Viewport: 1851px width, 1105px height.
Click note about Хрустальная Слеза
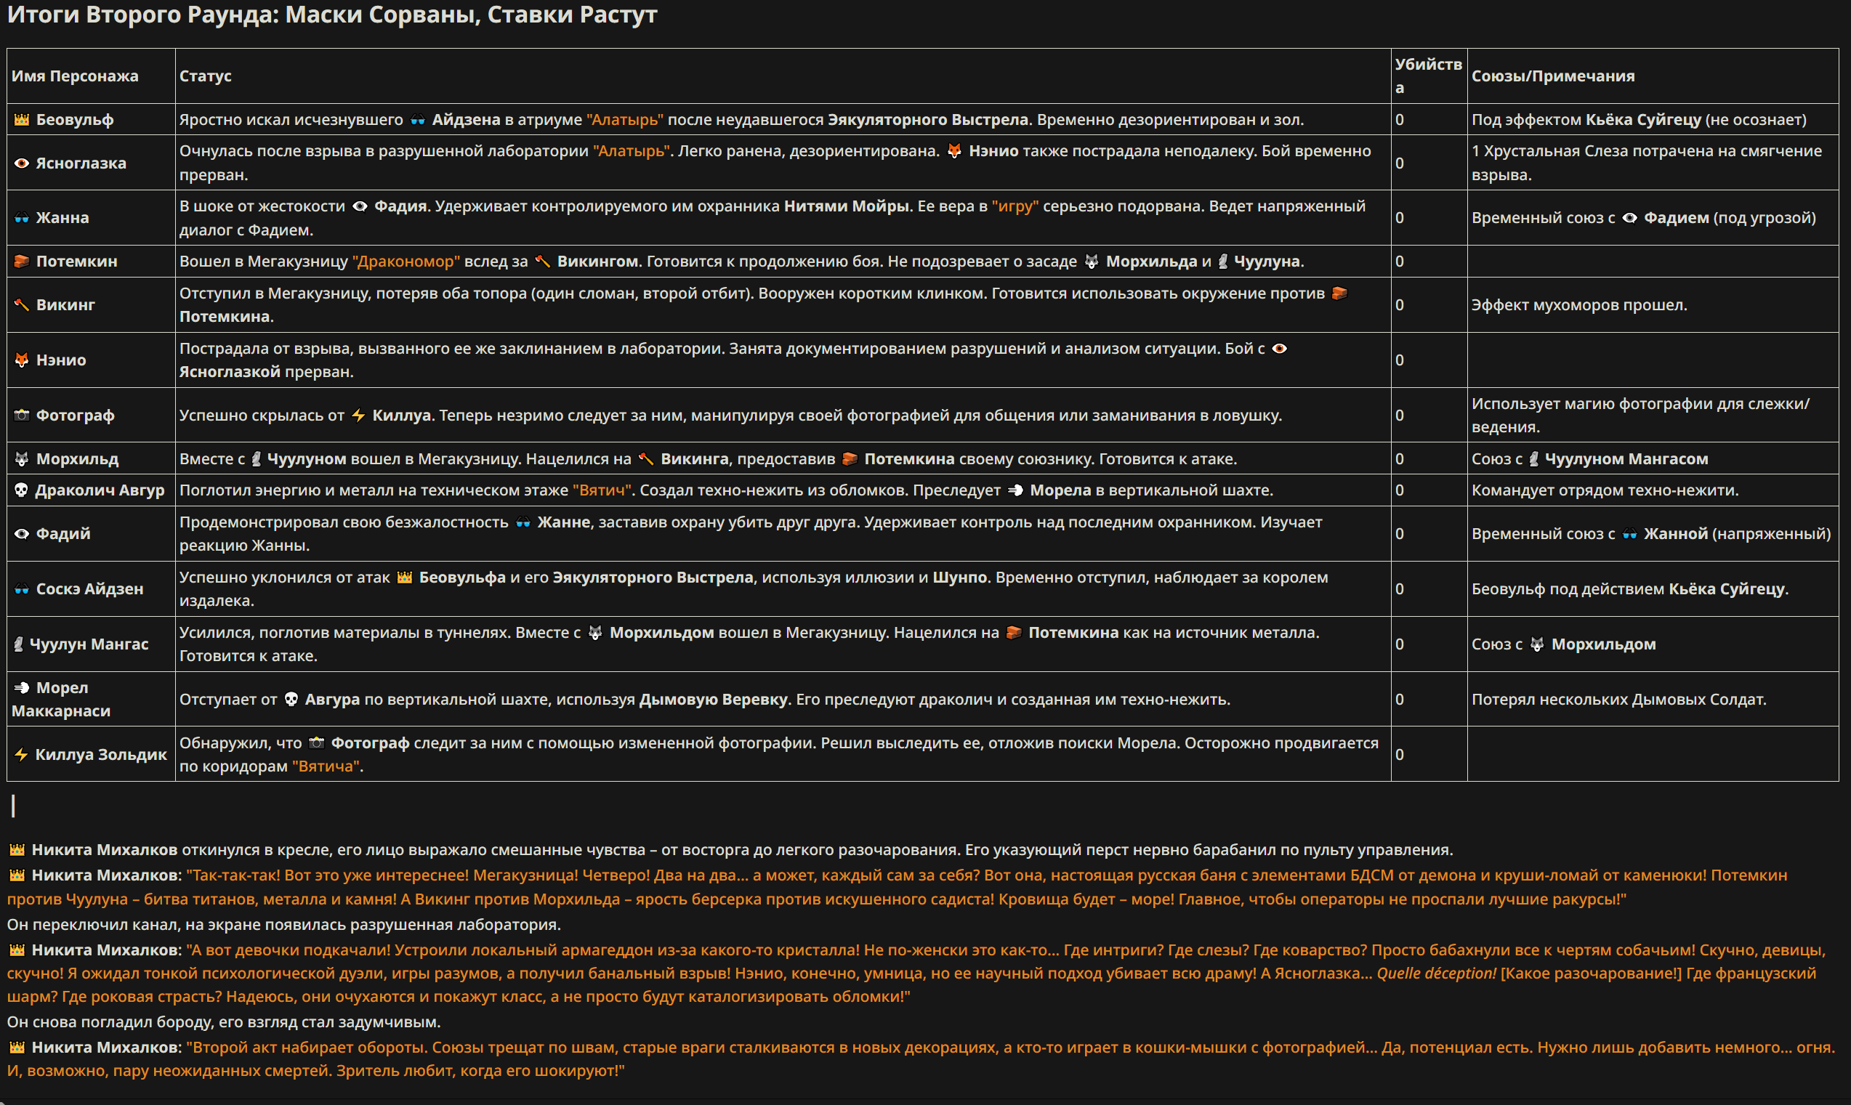coord(1647,163)
